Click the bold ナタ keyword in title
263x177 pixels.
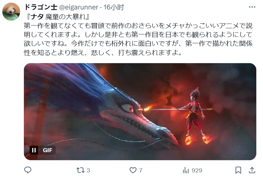tap(37, 17)
